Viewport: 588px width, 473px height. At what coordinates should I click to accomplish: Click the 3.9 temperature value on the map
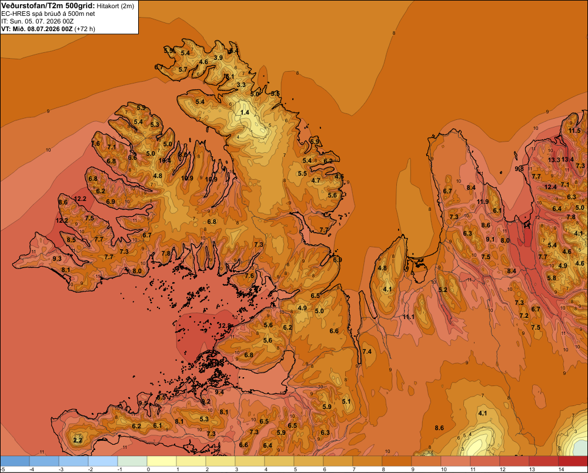218,58
